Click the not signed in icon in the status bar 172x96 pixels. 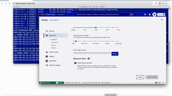102,83
